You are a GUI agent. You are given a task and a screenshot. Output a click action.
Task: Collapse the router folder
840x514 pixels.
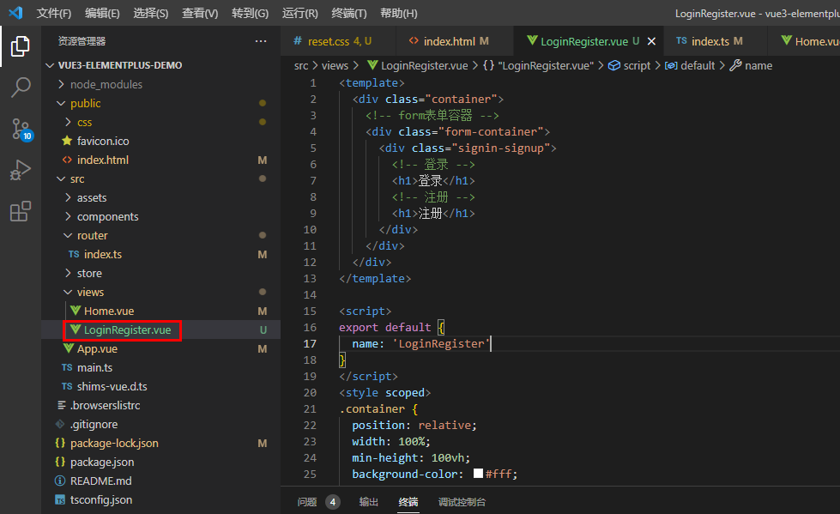point(68,235)
